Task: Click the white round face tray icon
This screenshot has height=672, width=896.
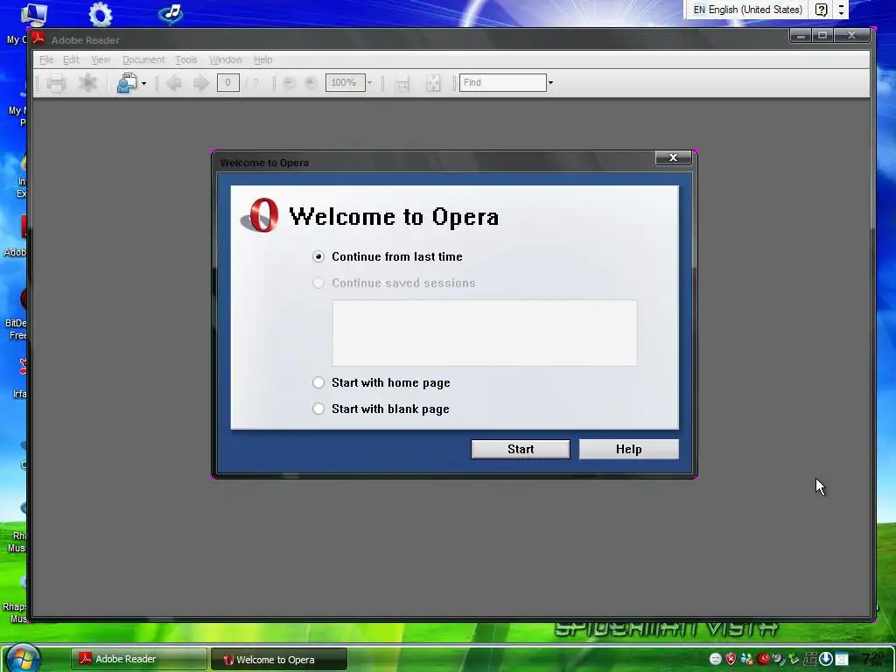Action: [715, 659]
